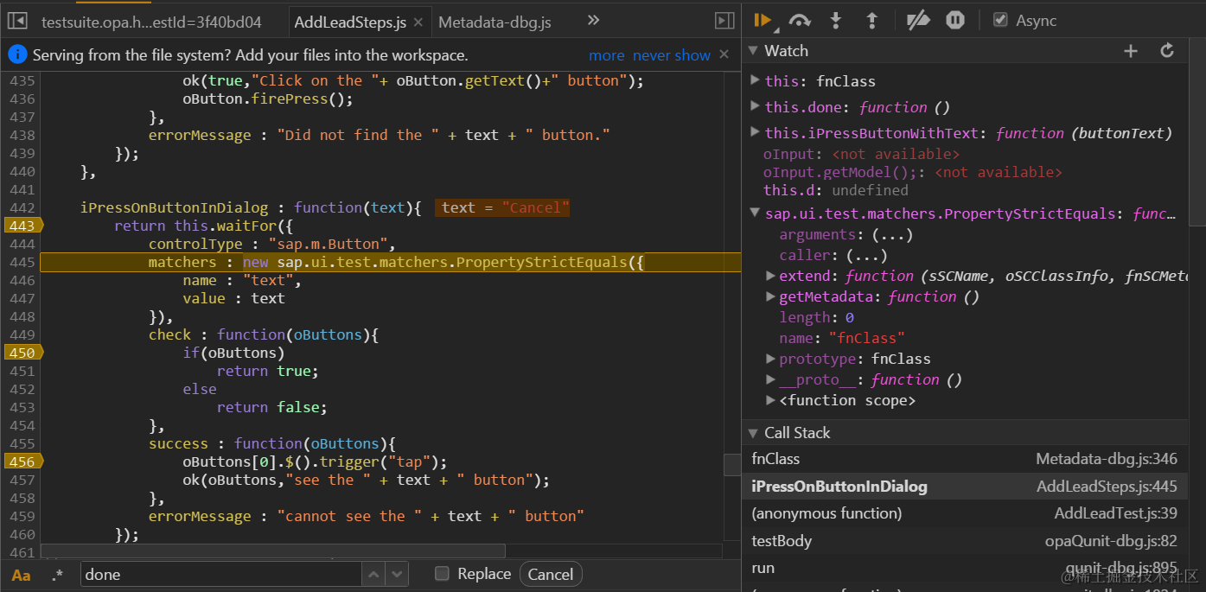Screen dimensions: 1206x592
Task: Select iPressOnButtonInDialog call stack frame
Action: pos(965,487)
